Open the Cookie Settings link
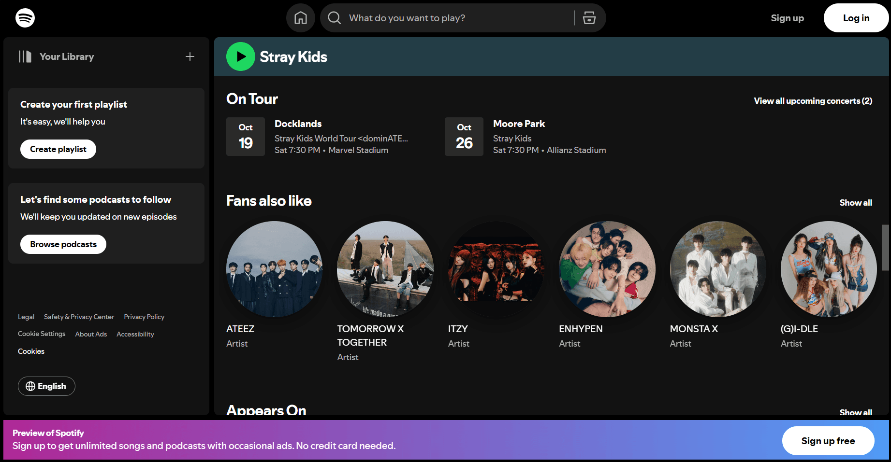 (42, 334)
